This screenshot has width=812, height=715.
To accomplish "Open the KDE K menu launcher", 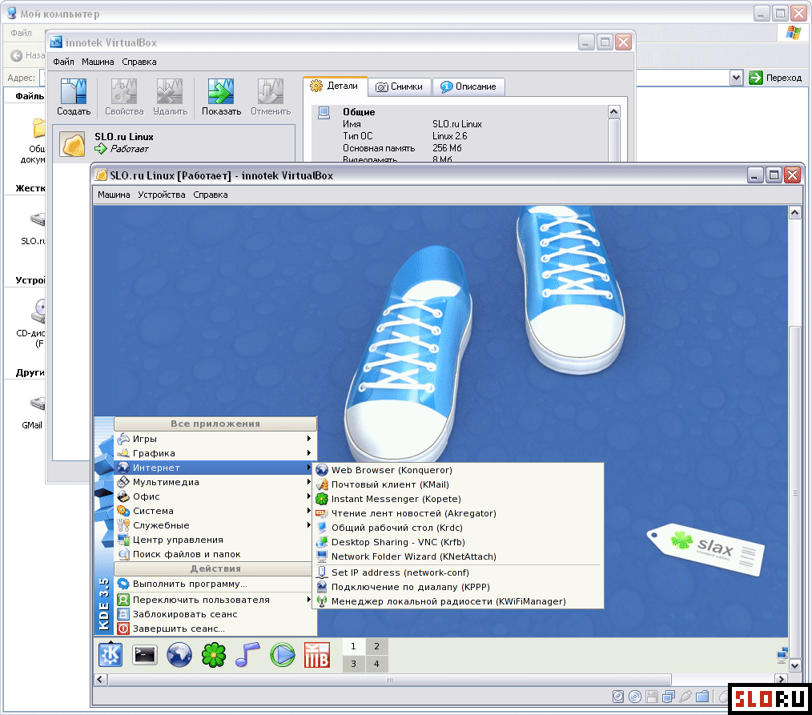I will click(x=111, y=655).
